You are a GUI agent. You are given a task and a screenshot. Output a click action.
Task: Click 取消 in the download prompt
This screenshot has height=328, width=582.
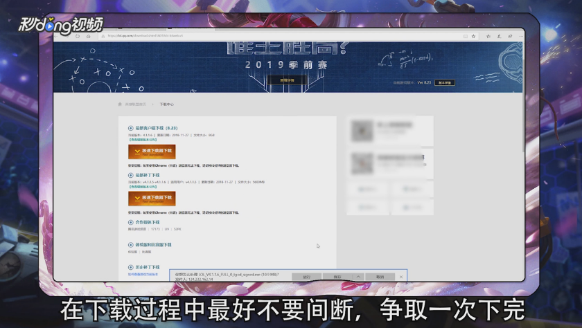coord(380,277)
